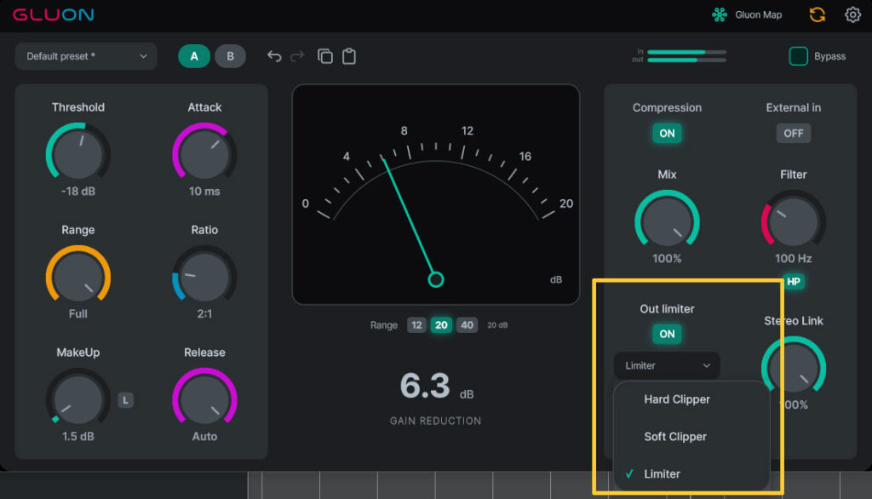Click the Ratio knob
This screenshot has width=872, height=499.
204,277
